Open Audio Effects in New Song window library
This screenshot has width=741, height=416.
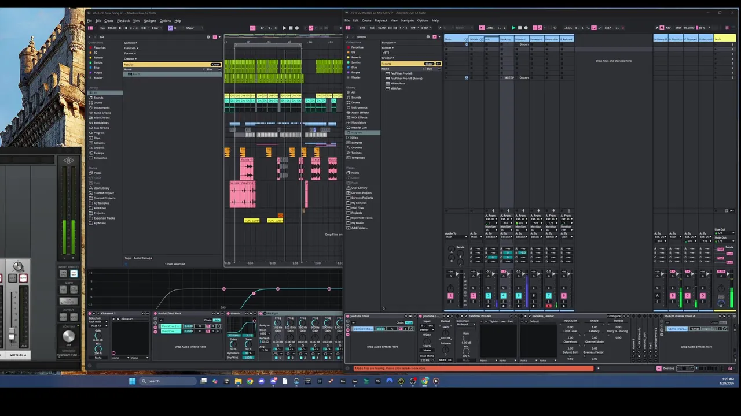(102, 113)
